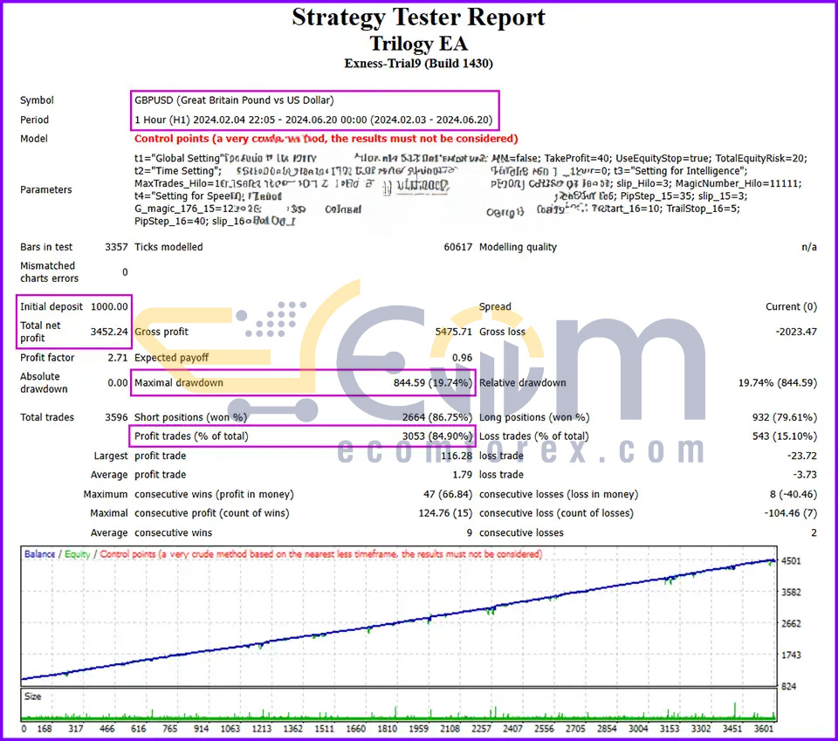838x741 pixels.
Task: Select consecutive profit value '124.76 (15)'
Action: [x=446, y=513]
